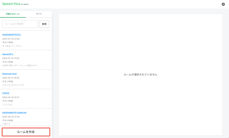229x138 pixels.
Task: Open the HASHIMOTOさん room
Action: click(12, 35)
